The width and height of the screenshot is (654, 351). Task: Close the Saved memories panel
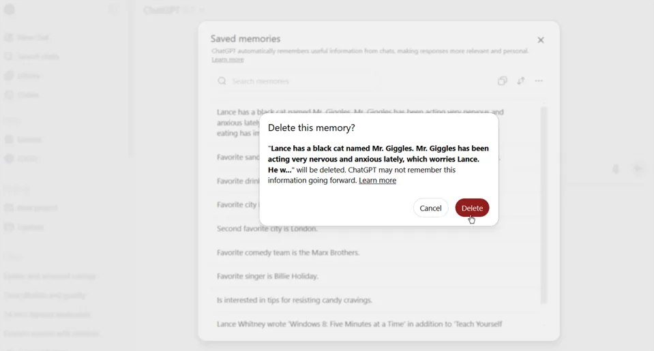coord(541,40)
